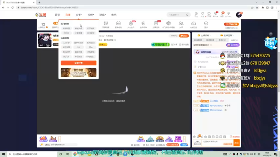Click the Windows taskbar search box
Screen dimensions: 280x157
[x=32, y=154]
